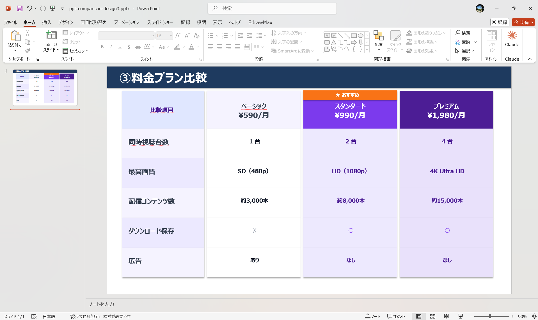This screenshot has height=320, width=538.
Task: Click Reset (リセット) slide button
Action: [72, 42]
